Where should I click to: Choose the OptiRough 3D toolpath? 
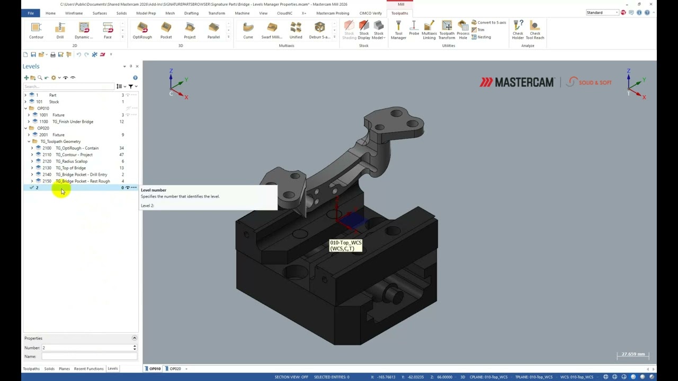coord(142,31)
